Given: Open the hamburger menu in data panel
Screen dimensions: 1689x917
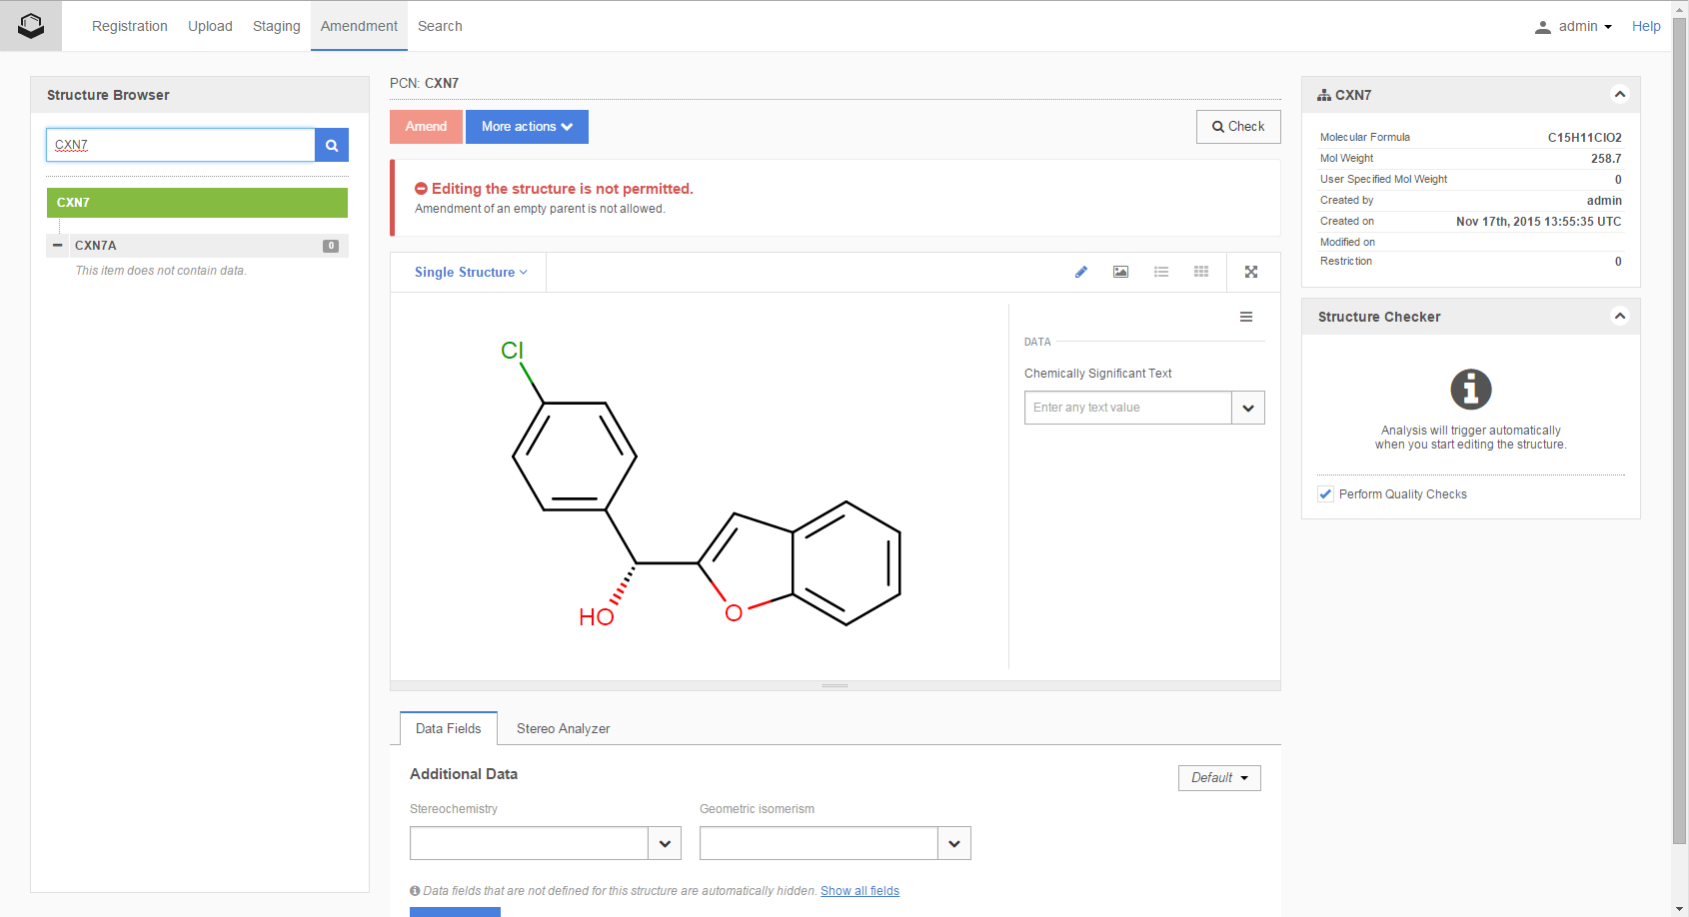Looking at the screenshot, I should click(x=1245, y=317).
